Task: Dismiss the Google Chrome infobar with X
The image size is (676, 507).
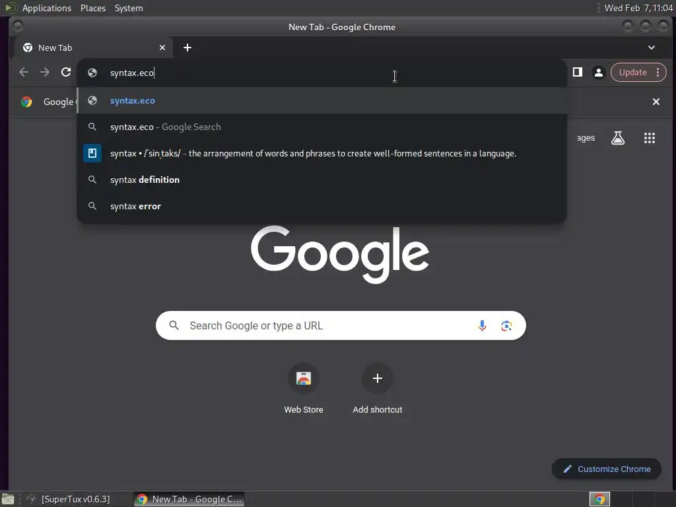Action: pos(656,102)
